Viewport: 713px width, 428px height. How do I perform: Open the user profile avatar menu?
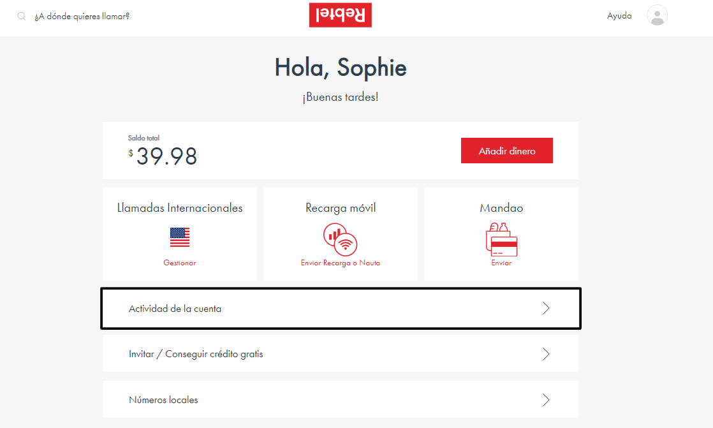(656, 15)
